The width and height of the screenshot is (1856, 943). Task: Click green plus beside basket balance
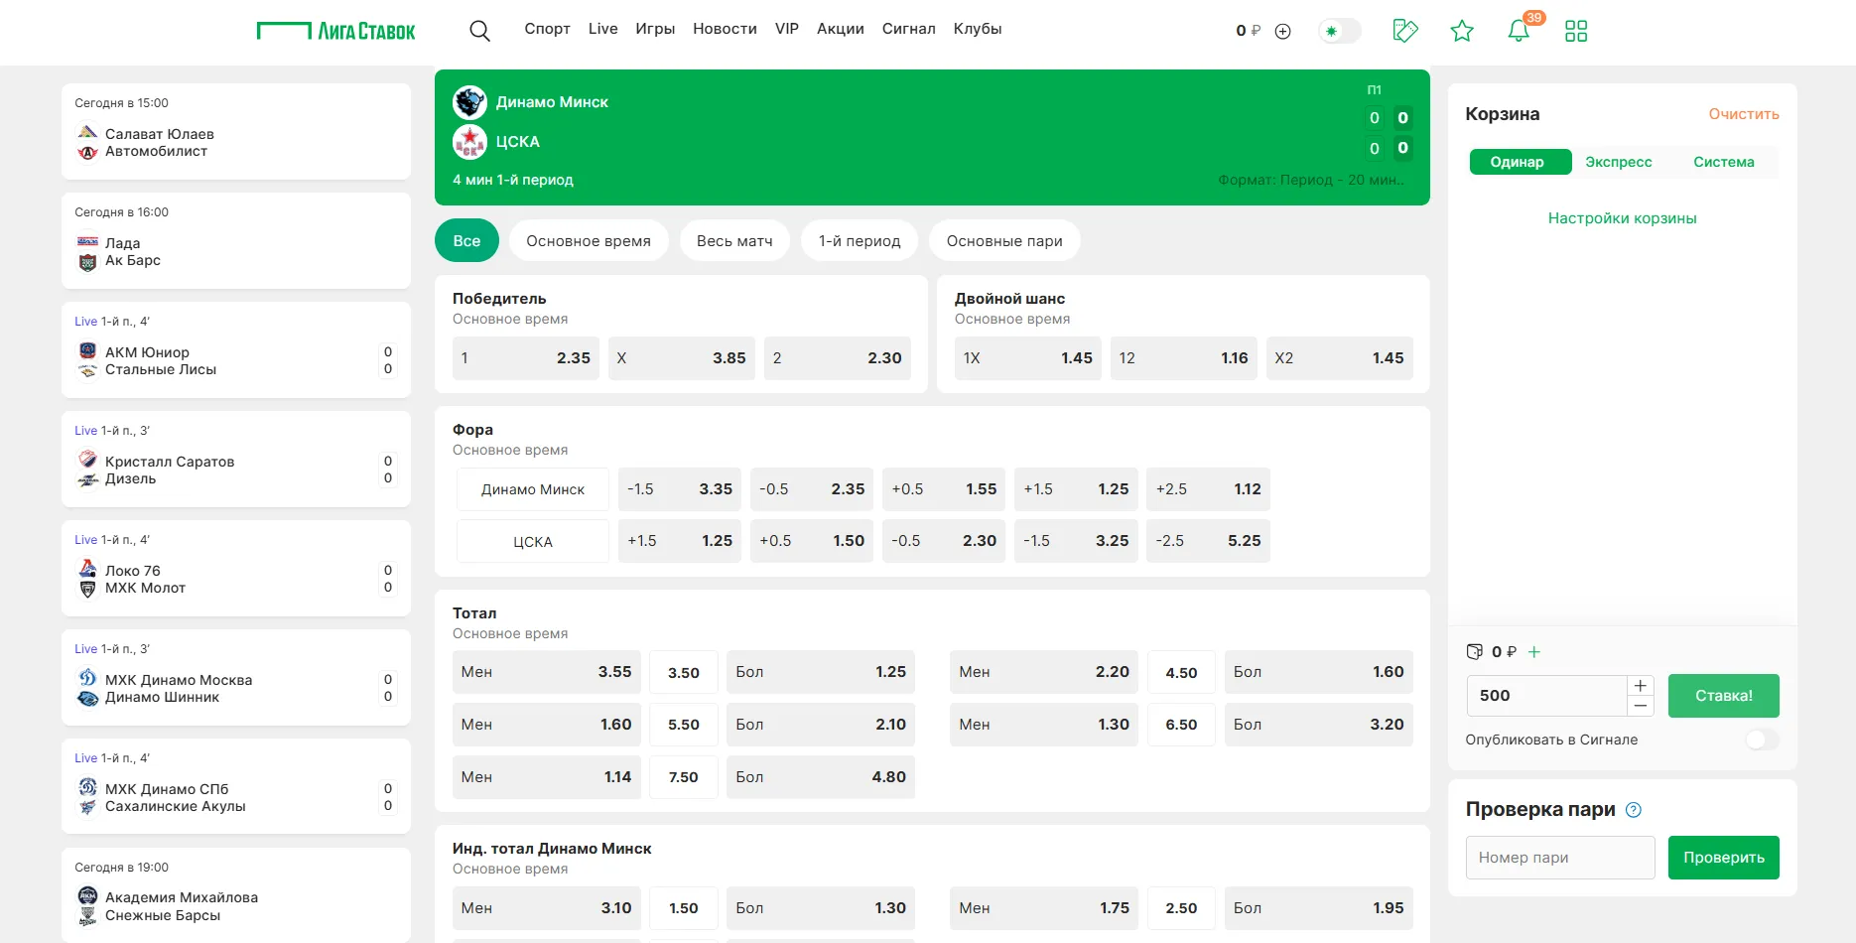[x=1534, y=652]
